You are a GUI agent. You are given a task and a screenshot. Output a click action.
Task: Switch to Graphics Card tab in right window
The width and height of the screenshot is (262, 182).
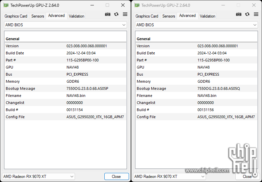[x=147, y=16]
